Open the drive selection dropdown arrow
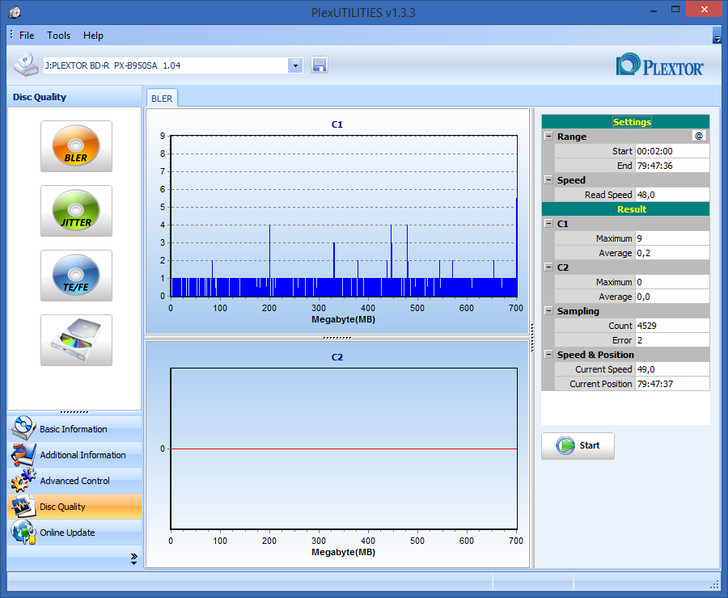 (x=295, y=65)
